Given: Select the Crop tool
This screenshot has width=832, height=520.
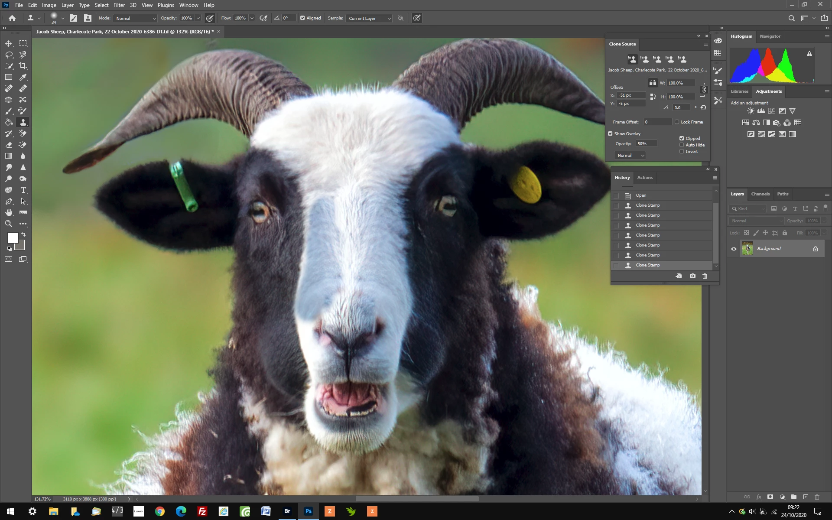Looking at the screenshot, I should pos(23,66).
